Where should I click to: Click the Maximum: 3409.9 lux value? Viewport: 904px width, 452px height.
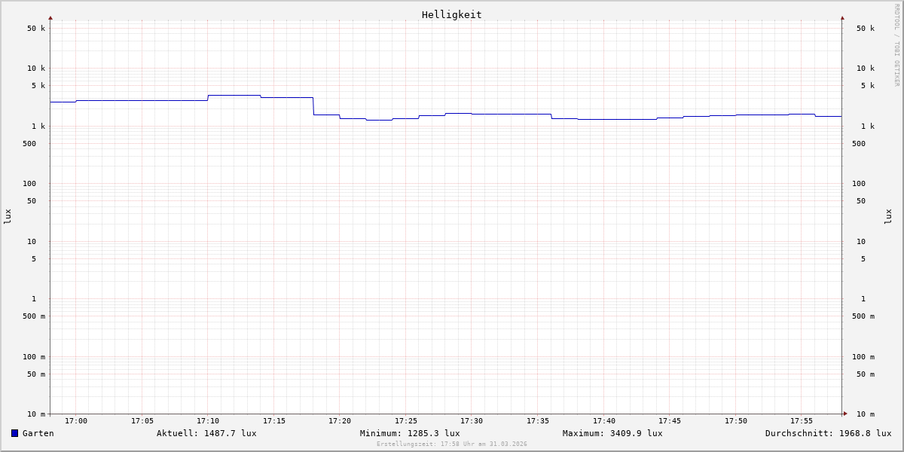point(612,433)
